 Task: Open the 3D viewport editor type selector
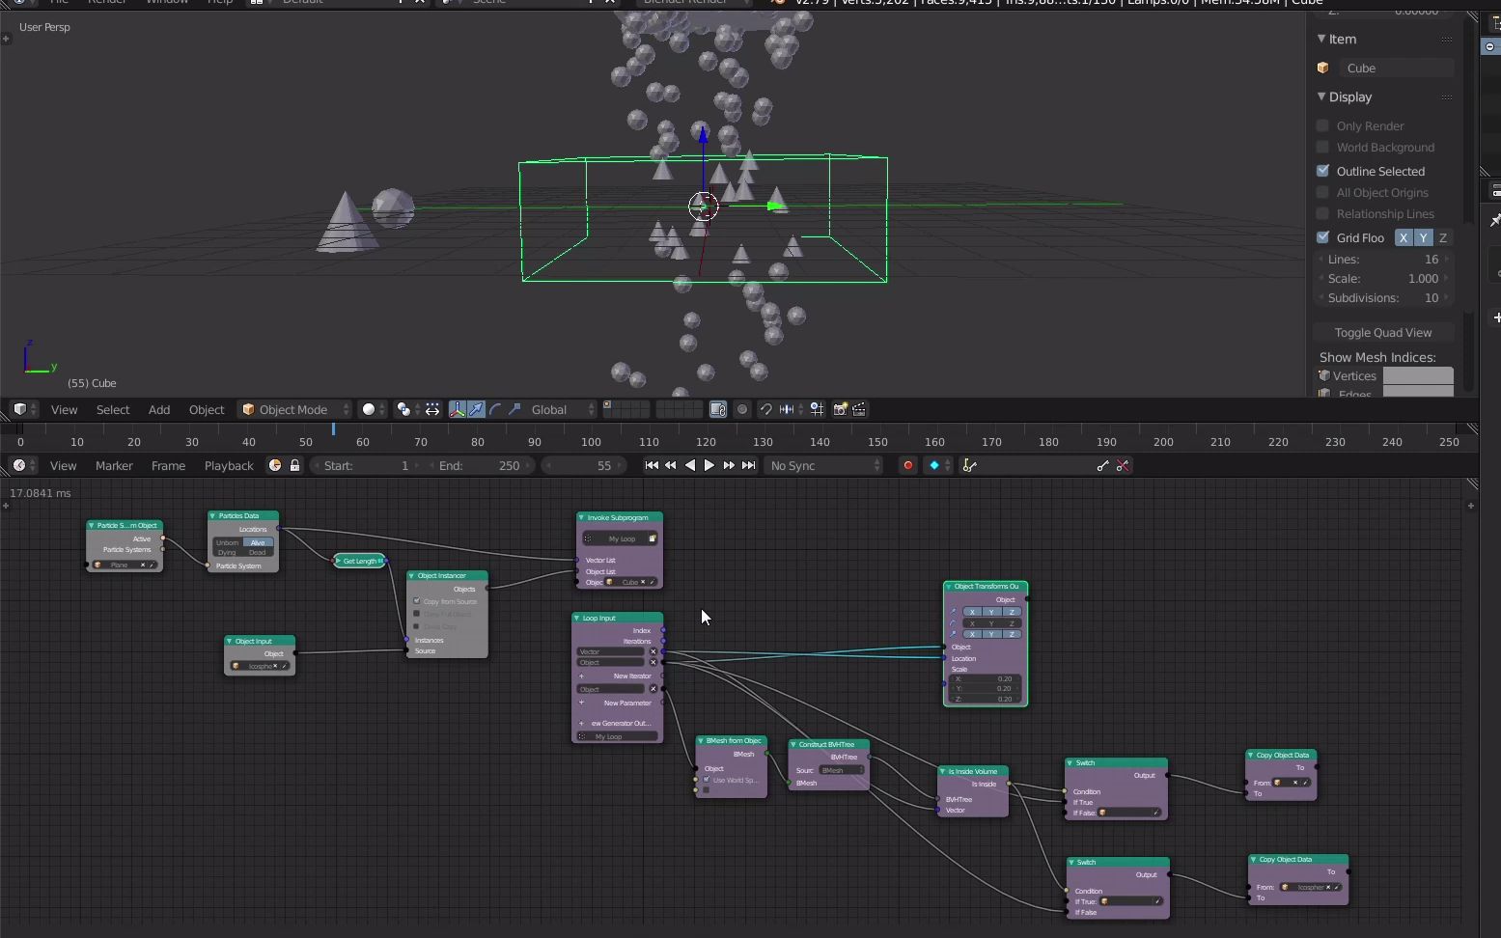point(23,409)
